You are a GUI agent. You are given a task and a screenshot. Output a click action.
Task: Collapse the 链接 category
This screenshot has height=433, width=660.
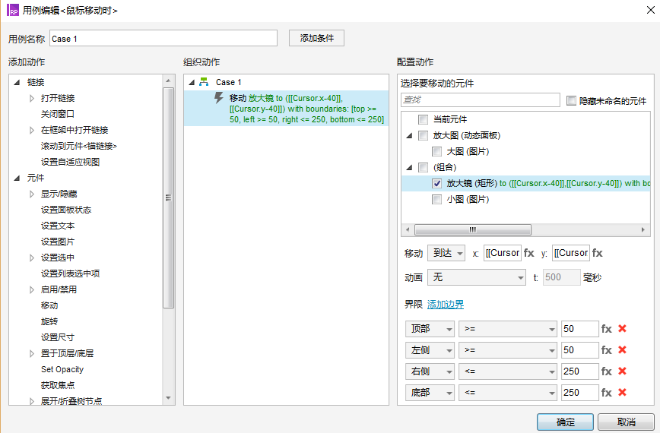(17, 82)
